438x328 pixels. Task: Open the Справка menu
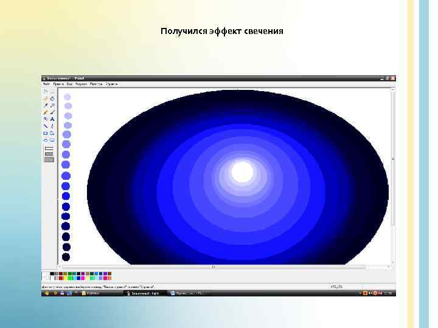pyautogui.click(x=111, y=84)
